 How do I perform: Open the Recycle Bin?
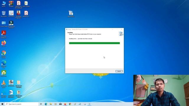[4, 14]
